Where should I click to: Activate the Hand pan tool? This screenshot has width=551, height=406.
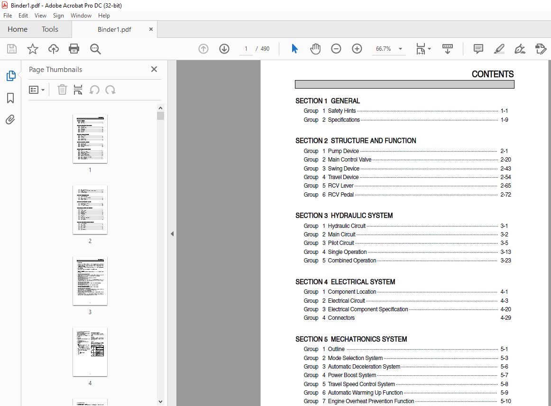coord(315,49)
